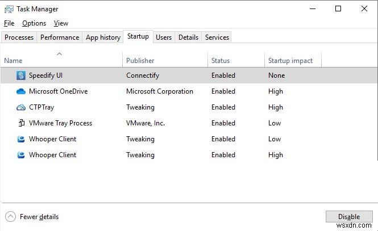Sort by the Name column header
The height and width of the screenshot is (231, 378).
(x=61, y=60)
